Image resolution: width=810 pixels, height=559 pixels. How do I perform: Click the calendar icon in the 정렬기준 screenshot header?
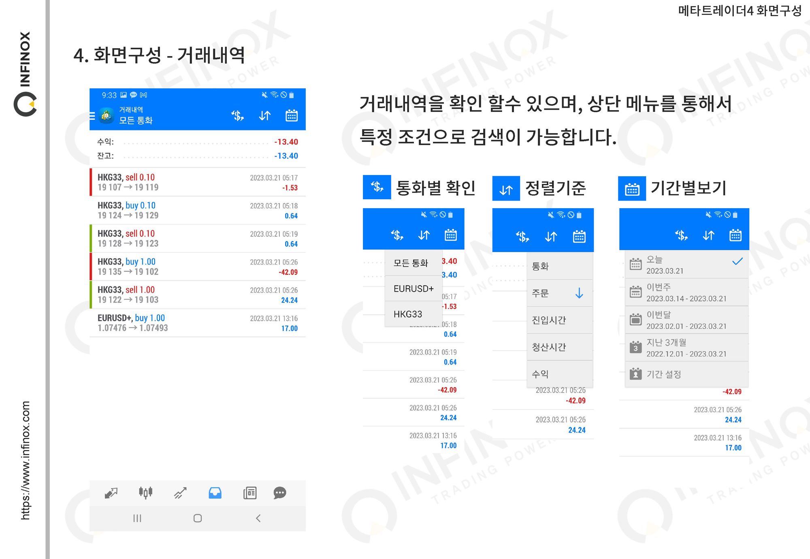click(x=579, y=236)
